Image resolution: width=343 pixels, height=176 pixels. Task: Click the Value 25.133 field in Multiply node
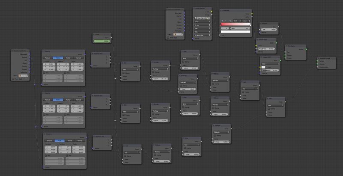[x=160, y=78]
